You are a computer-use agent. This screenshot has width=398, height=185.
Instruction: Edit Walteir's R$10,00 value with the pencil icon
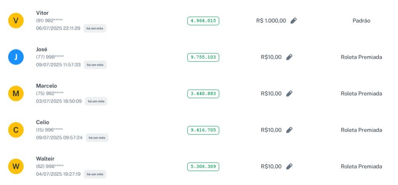[x=289, y=167]
